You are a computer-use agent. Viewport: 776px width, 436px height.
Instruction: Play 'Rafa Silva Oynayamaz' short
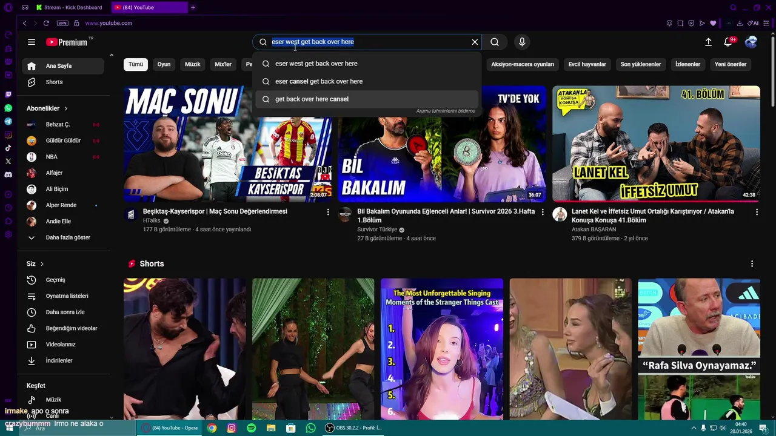point(699,349)
